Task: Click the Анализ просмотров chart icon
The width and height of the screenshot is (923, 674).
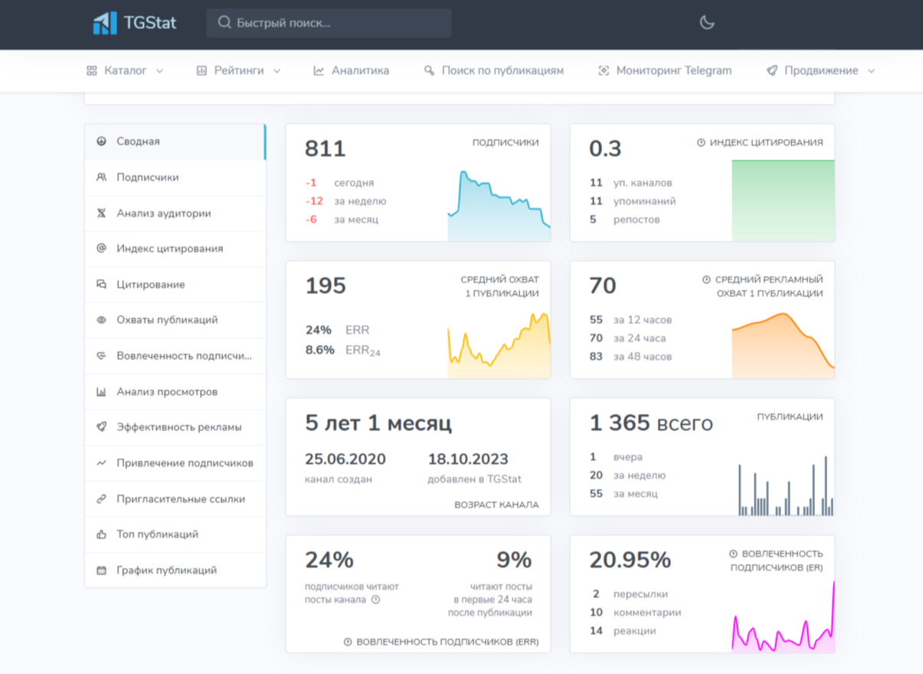Action: (x=101, y=392)
